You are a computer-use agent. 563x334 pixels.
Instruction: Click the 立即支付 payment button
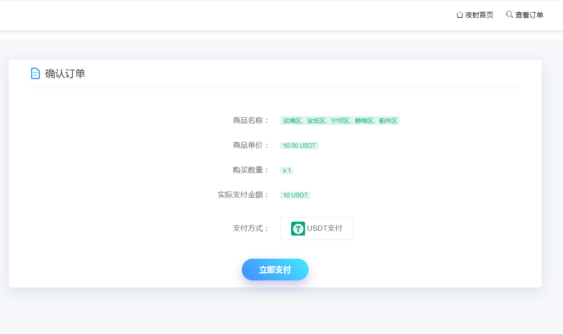(x=275, y=269)
